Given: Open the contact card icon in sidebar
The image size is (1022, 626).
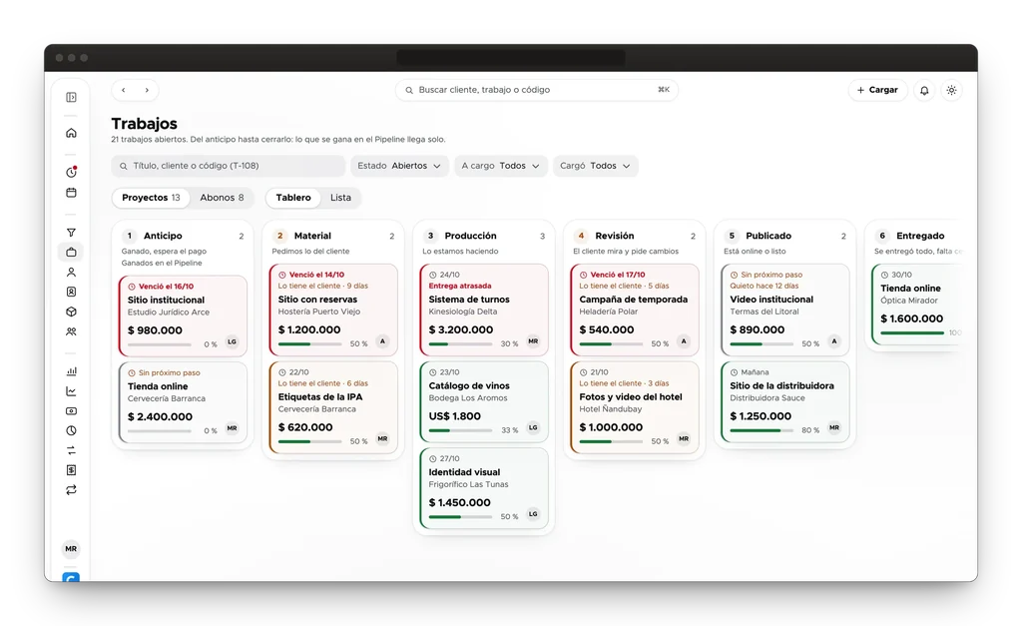Looking at the screenshot, I should click(71, 292).
